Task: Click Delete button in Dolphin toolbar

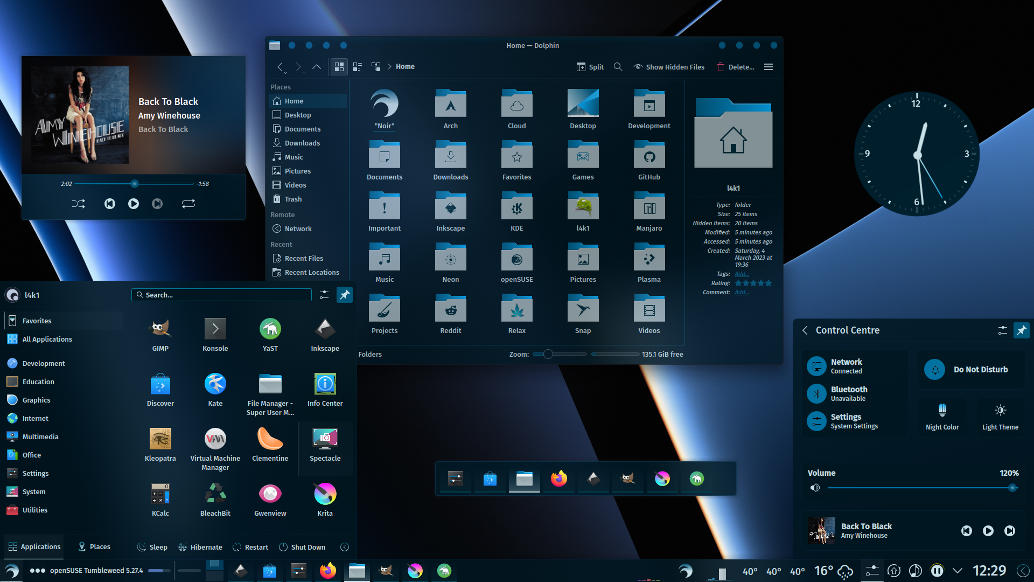Action: (x=735, y=67)
